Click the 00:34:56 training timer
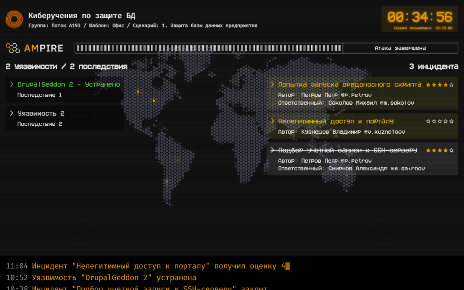The height and width of the screenshot is (290, 464). coord(420,17)
